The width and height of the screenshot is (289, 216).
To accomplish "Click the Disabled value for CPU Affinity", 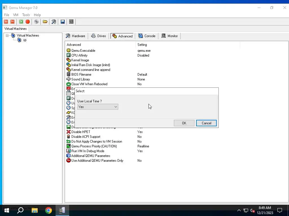I will point(143,55).
